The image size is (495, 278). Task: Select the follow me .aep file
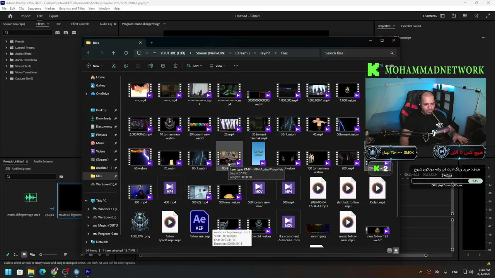(200, 225)
